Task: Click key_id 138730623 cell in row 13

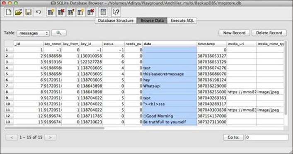Action: [91, 122]
